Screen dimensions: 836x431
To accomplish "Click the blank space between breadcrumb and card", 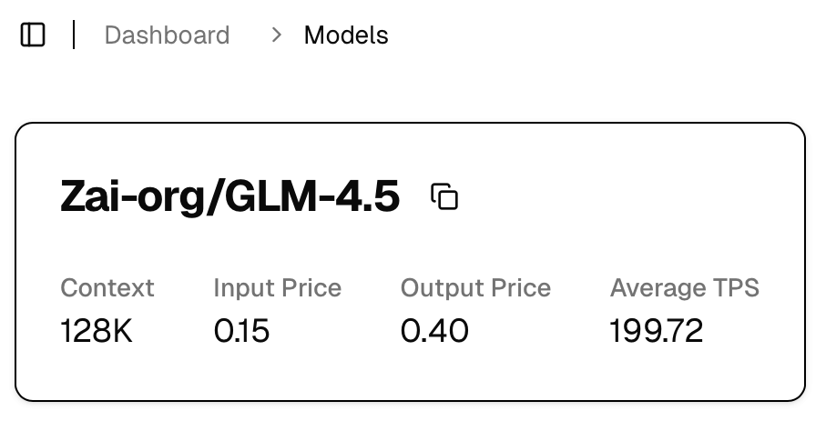I will pos(410,89).
